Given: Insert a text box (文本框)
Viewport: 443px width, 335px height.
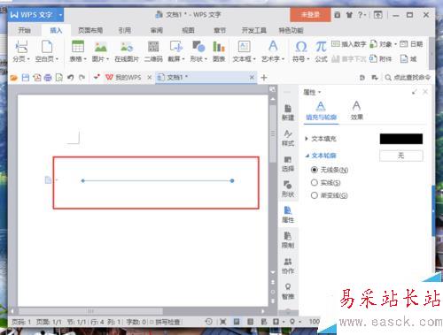Looking at the screenshot, I should 244,51.
